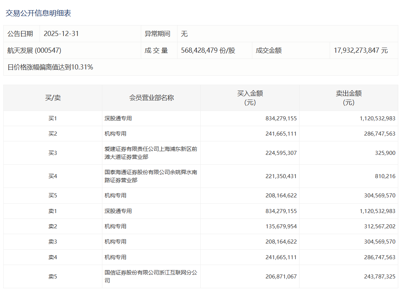Viewport: 403px width, 293px height.
Task: Click the 交易公开信息明细表 page title
Action: coord(38,13)
